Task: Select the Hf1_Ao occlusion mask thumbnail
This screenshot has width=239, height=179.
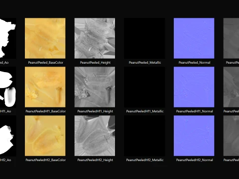Action: click(8, 87)
